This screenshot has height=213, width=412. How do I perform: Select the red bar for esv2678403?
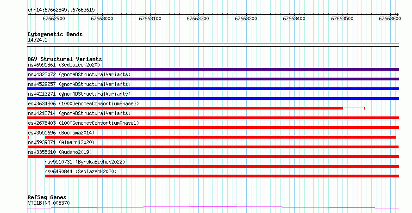(213, 128)
